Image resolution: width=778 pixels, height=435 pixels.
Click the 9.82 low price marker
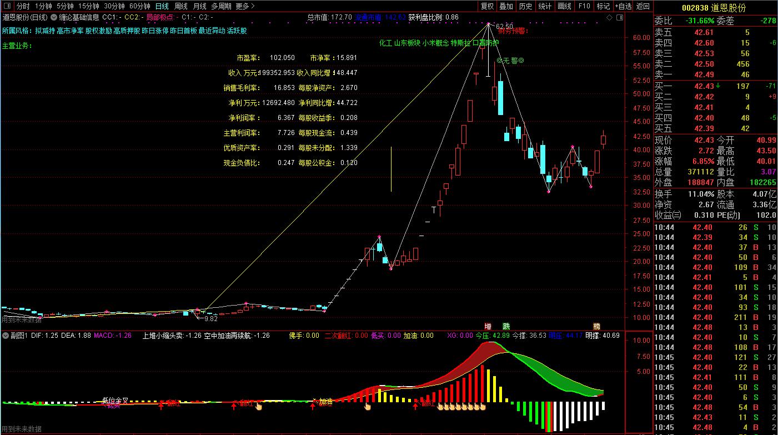point(210,318)
